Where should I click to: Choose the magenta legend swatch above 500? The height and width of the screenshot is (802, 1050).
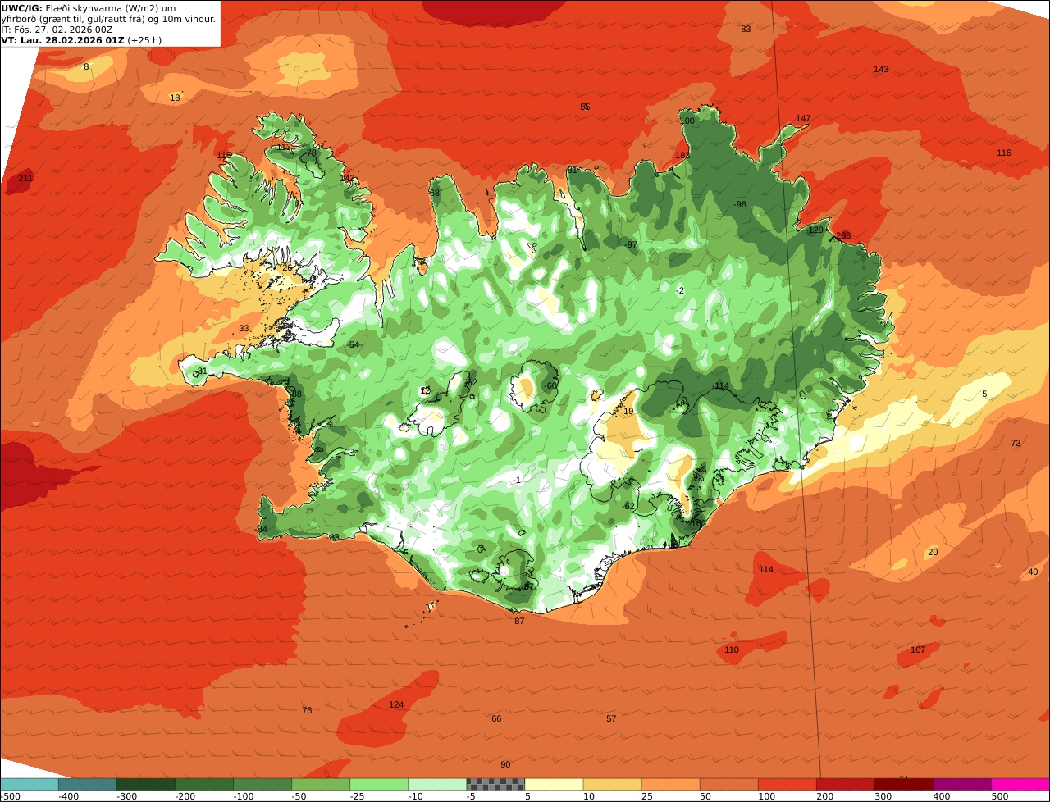tap(1020, 784)
